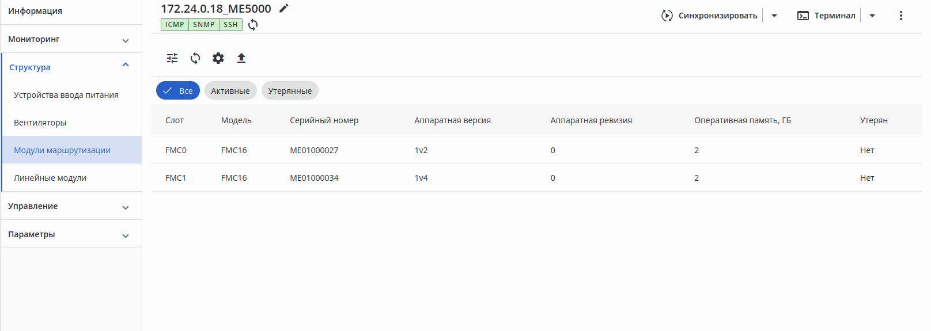Toggle the Утерянные filter chip
This screenshot has height=331, width=931.
[x=290, y=91]
